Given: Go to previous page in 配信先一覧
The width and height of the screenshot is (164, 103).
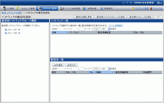Looking at the screenshot, I should click(x=62, y=69).
